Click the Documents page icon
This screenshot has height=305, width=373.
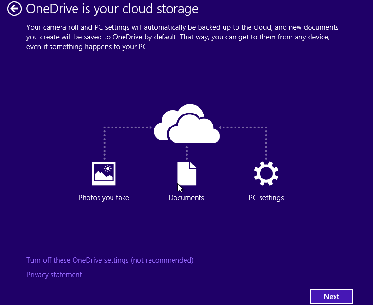186,174
